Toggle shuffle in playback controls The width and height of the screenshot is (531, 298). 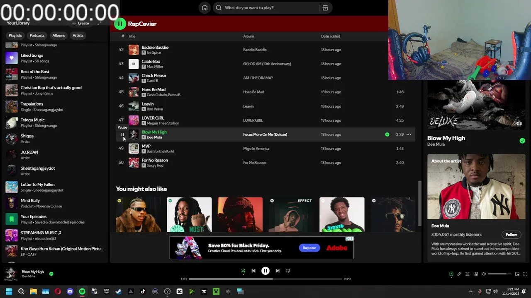pyautogui.click(x=243, y=271)
